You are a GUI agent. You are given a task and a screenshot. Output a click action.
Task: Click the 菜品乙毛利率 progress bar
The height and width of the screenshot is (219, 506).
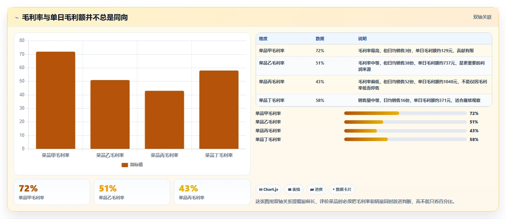click(406, 122)
